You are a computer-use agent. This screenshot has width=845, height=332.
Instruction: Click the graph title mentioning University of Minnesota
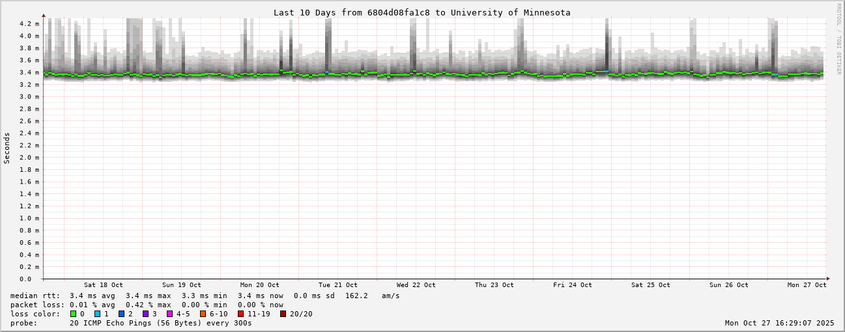(422, 12)
